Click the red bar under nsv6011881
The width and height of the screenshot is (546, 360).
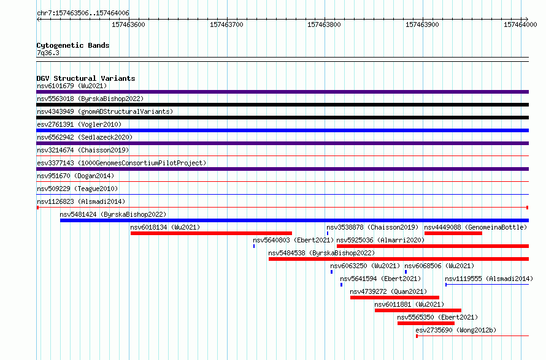tap(418, 310)
